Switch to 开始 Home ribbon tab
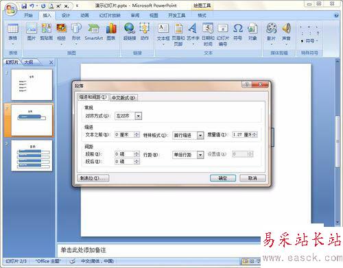The image size is (343, 268). point(28,15)
